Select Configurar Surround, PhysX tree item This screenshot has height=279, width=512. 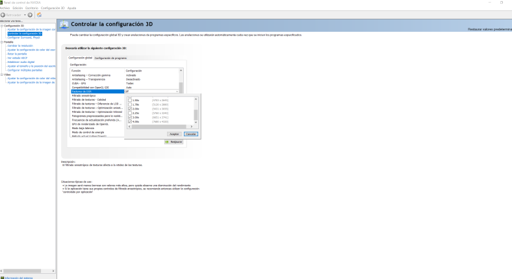(23, 38)
